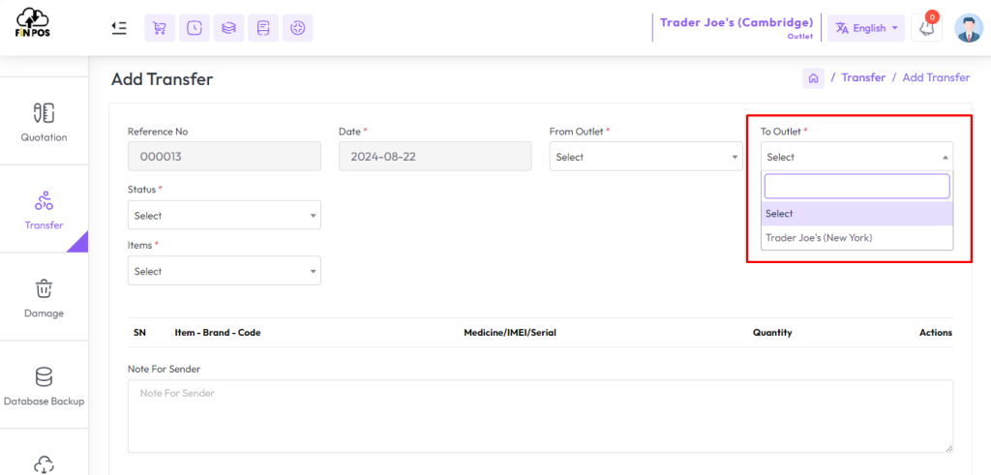
Task: Click the FINPOS logo
Action: click(x=33, y=23)
